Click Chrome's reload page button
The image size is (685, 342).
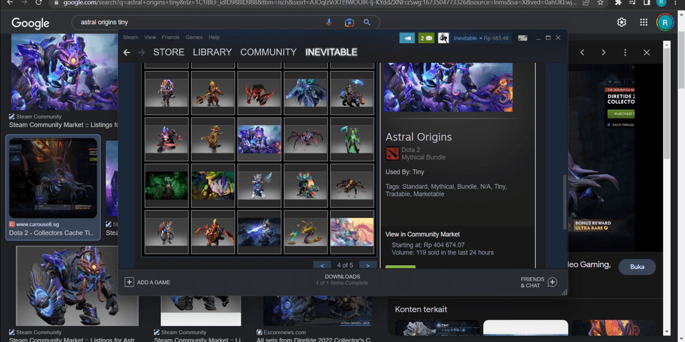(x=38, y=3)
